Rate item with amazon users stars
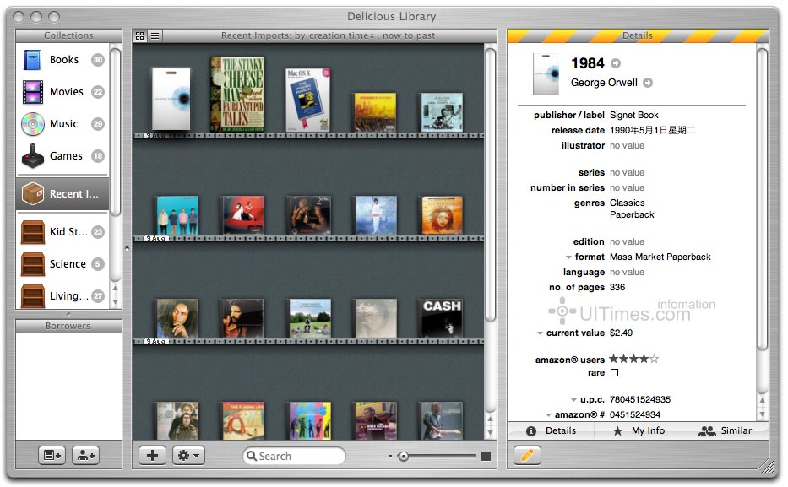 (x=633, y=359)
